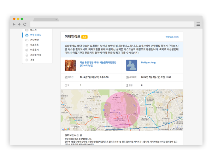Click the Google logo on the map
Image resolution: width=212 pixels, height=159 pixels.
(x=66, y=129)
